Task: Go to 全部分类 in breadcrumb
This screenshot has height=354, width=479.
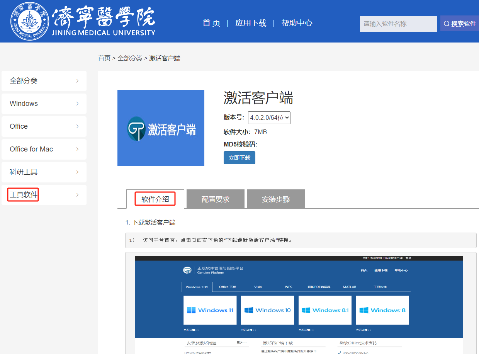Action: click(130, 58)
